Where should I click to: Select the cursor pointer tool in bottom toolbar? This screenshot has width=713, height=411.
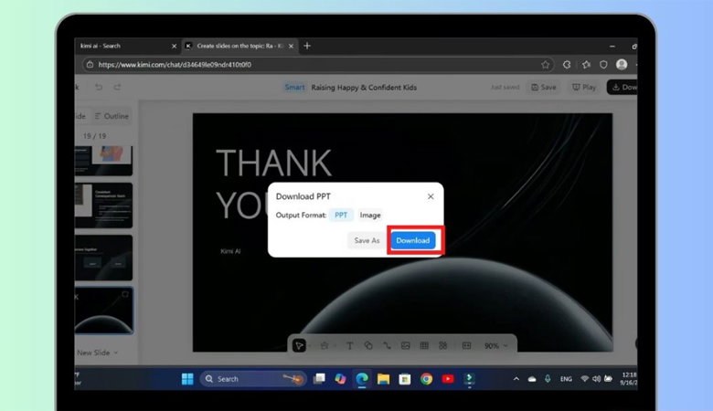click(x=299, y=345)
